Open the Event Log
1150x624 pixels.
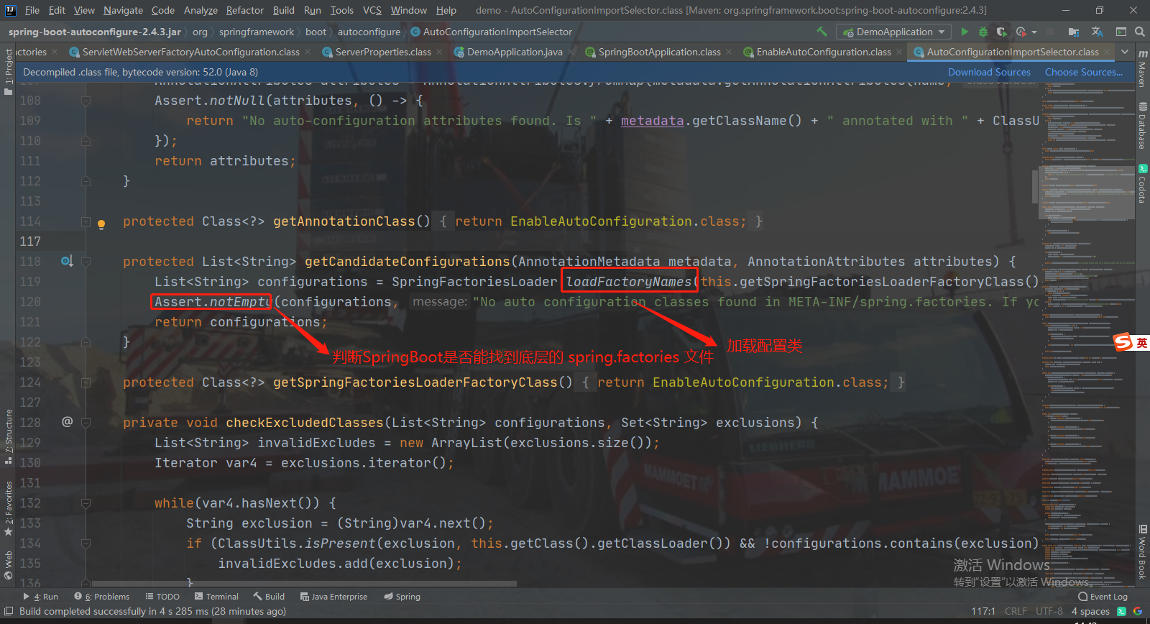(x=1103, y=597)
